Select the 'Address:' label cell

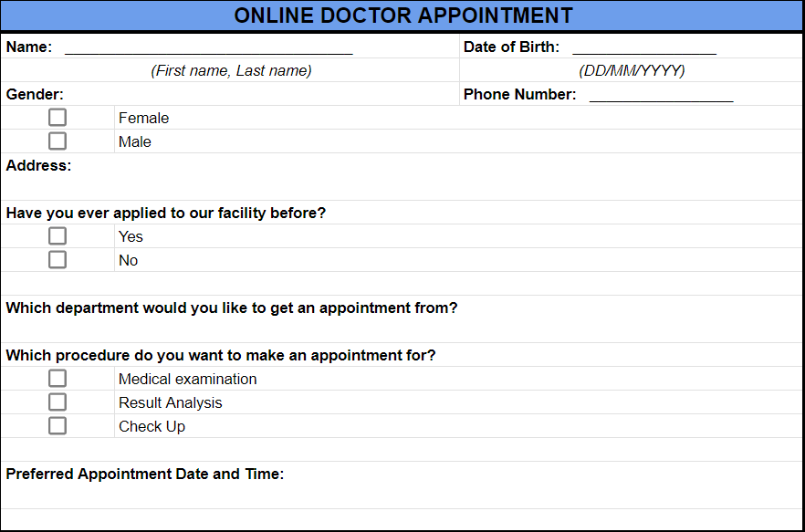(x=38, y=166)
